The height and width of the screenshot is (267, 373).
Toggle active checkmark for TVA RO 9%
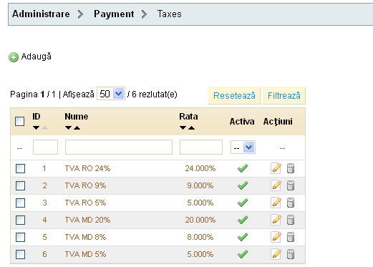tap(243, 185)
